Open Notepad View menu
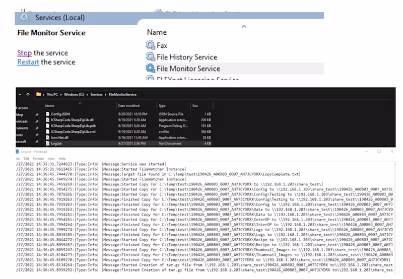403x279 pixels. point(51,159)
